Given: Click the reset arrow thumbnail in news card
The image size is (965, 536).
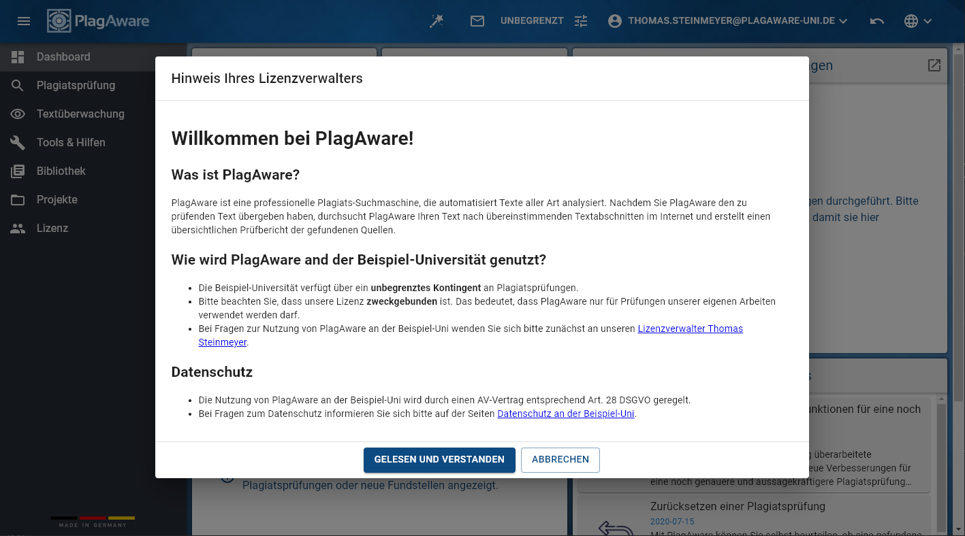Looking at the screenshot, I should pos(616,527).
